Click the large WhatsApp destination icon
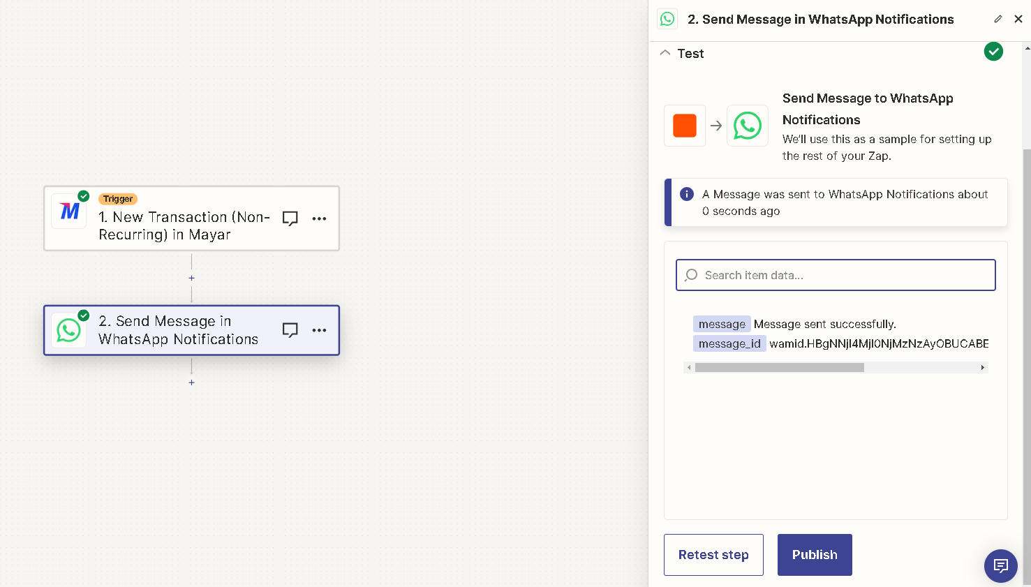Screen dimensions: 1031x587 pos(748,126)
